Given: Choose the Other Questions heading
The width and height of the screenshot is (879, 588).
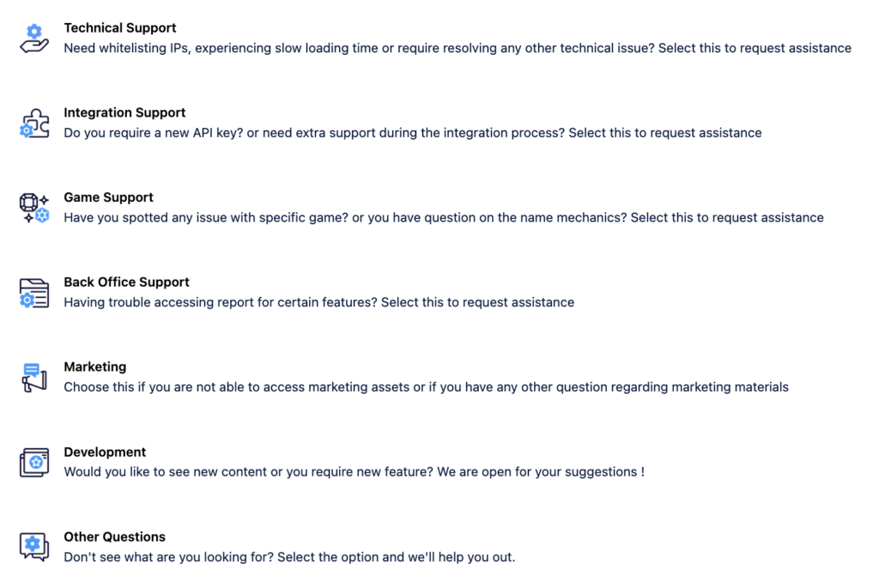Looking at the screenshot, I should [114, 537].
